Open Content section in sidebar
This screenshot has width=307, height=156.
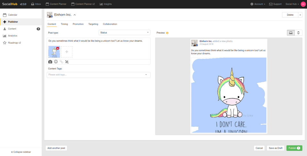(21, 29)
